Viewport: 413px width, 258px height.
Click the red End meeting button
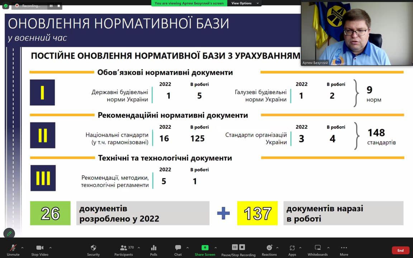click(400, 250)
